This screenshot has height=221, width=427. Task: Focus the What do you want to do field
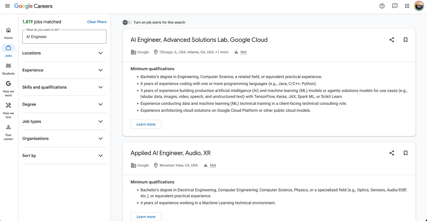[64, 37]
